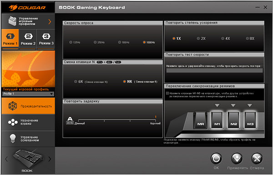Set repeat acceleration to 4X
This screenshot has height=175, width=273.
pos(222,39)
